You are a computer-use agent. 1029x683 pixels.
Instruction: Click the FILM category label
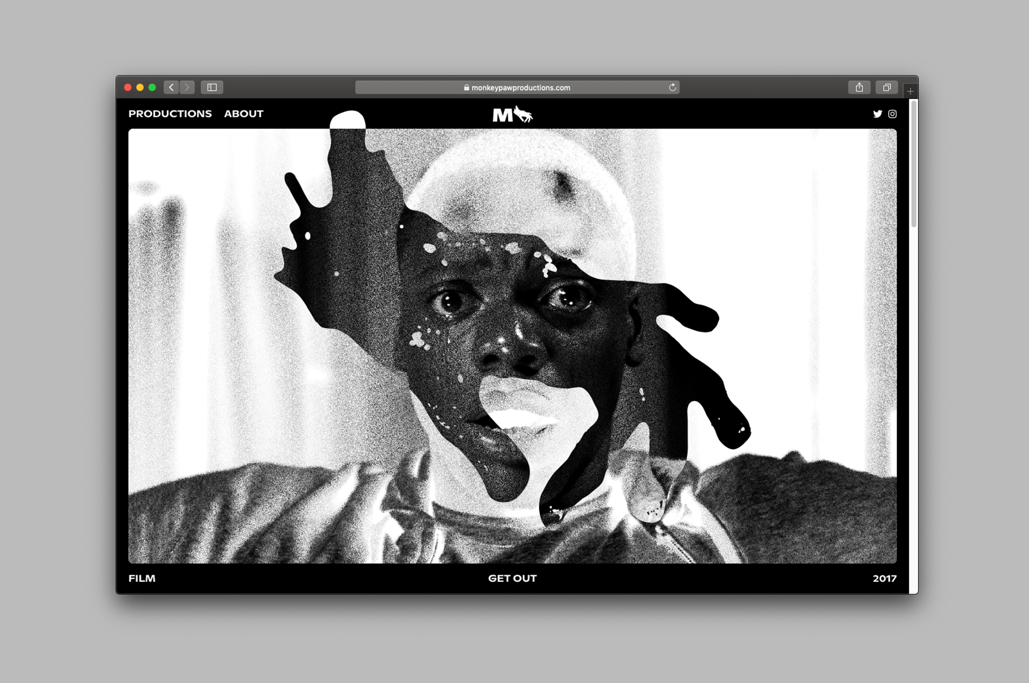pos(142,578)
